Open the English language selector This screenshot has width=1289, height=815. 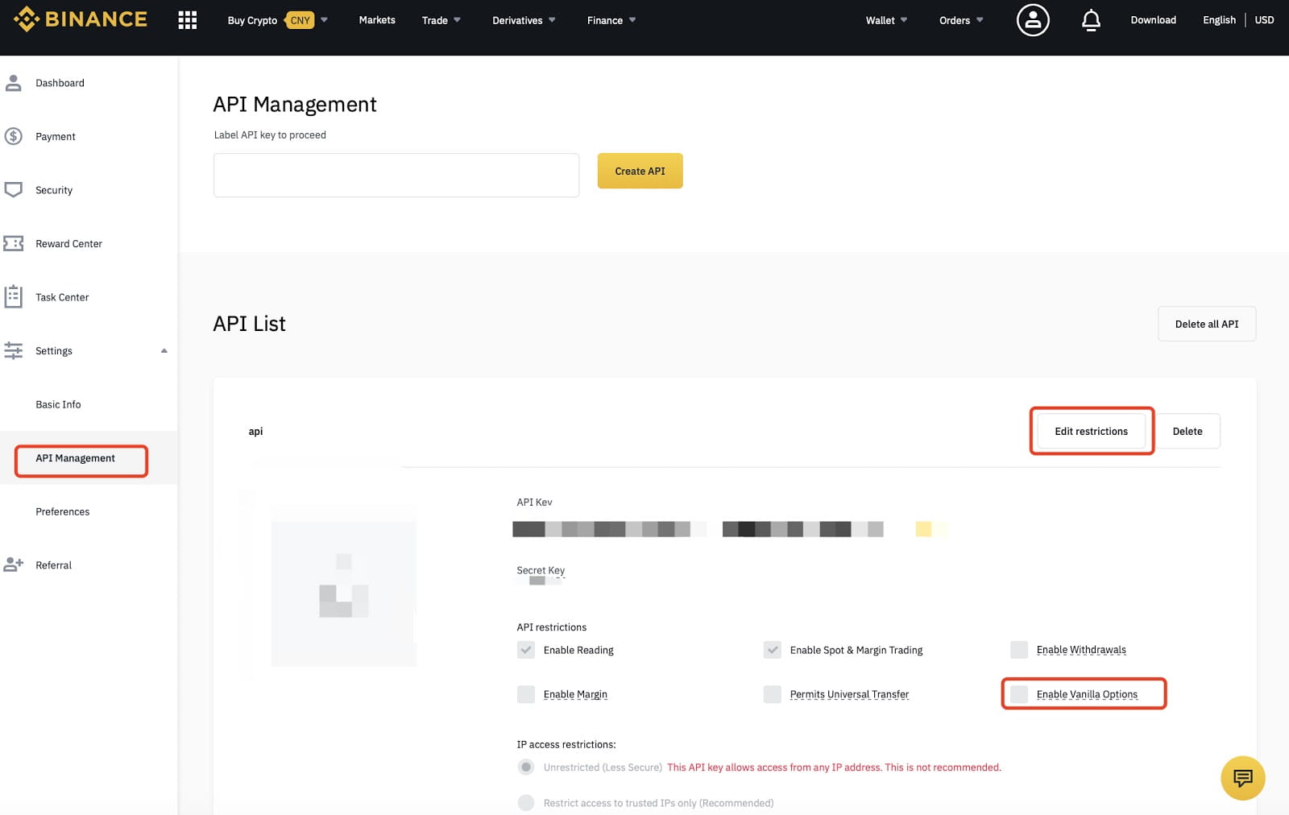point(1219,20)
